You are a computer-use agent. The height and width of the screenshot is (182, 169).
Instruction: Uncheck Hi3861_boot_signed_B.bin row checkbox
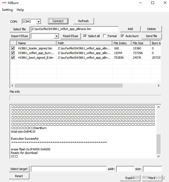[13, 58]
